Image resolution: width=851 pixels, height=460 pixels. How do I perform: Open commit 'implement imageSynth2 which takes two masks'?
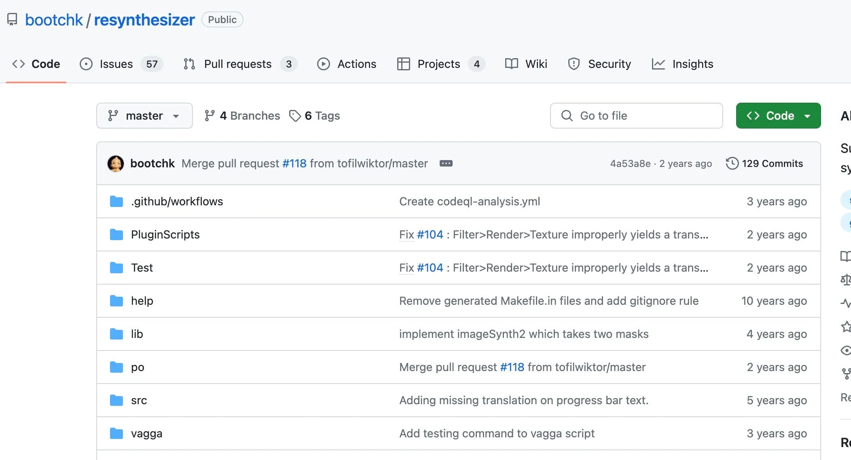[524, 334]
